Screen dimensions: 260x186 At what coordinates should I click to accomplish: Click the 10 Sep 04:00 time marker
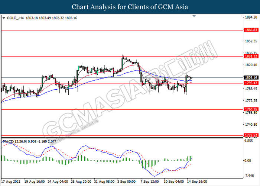coord(174,182)
